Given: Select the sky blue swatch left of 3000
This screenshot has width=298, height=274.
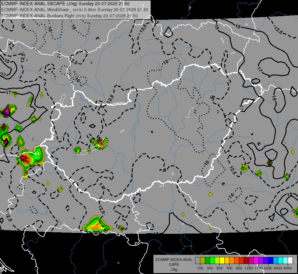Looking at the screenshot, I should pos(276,260).
